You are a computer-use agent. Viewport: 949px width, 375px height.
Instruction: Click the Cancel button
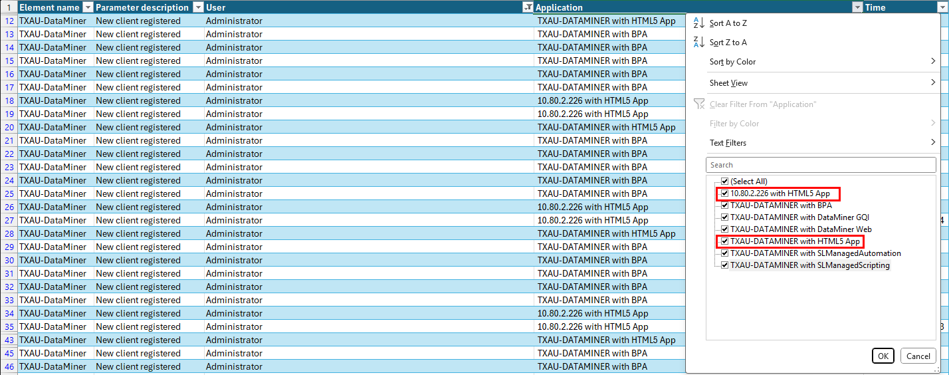918,356
